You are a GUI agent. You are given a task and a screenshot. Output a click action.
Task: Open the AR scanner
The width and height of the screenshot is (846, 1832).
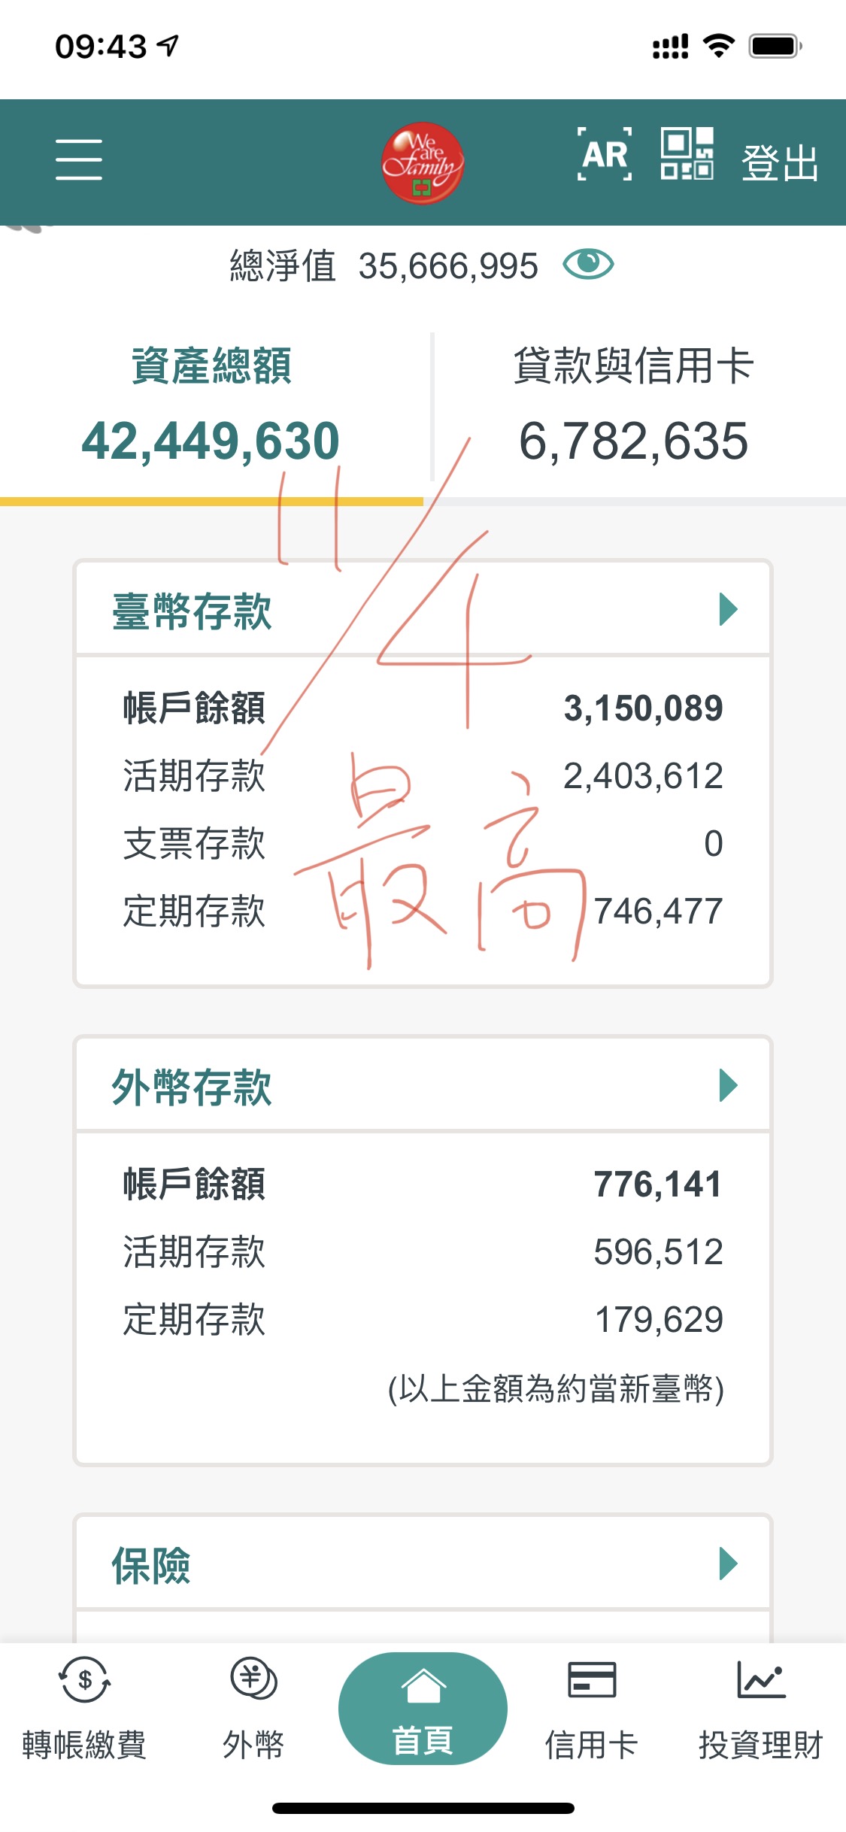(605, 155)
